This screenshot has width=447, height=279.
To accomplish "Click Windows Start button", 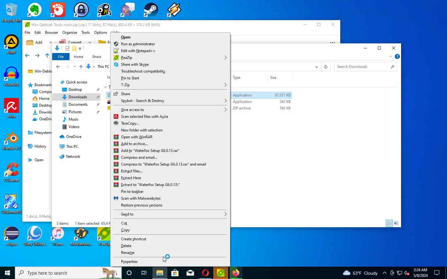I will click(7, 273).
